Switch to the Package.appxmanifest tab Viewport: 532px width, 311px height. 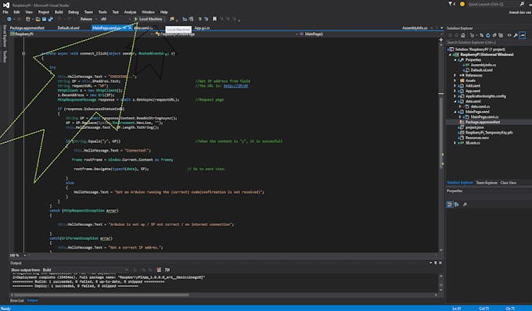pos(27,28)
